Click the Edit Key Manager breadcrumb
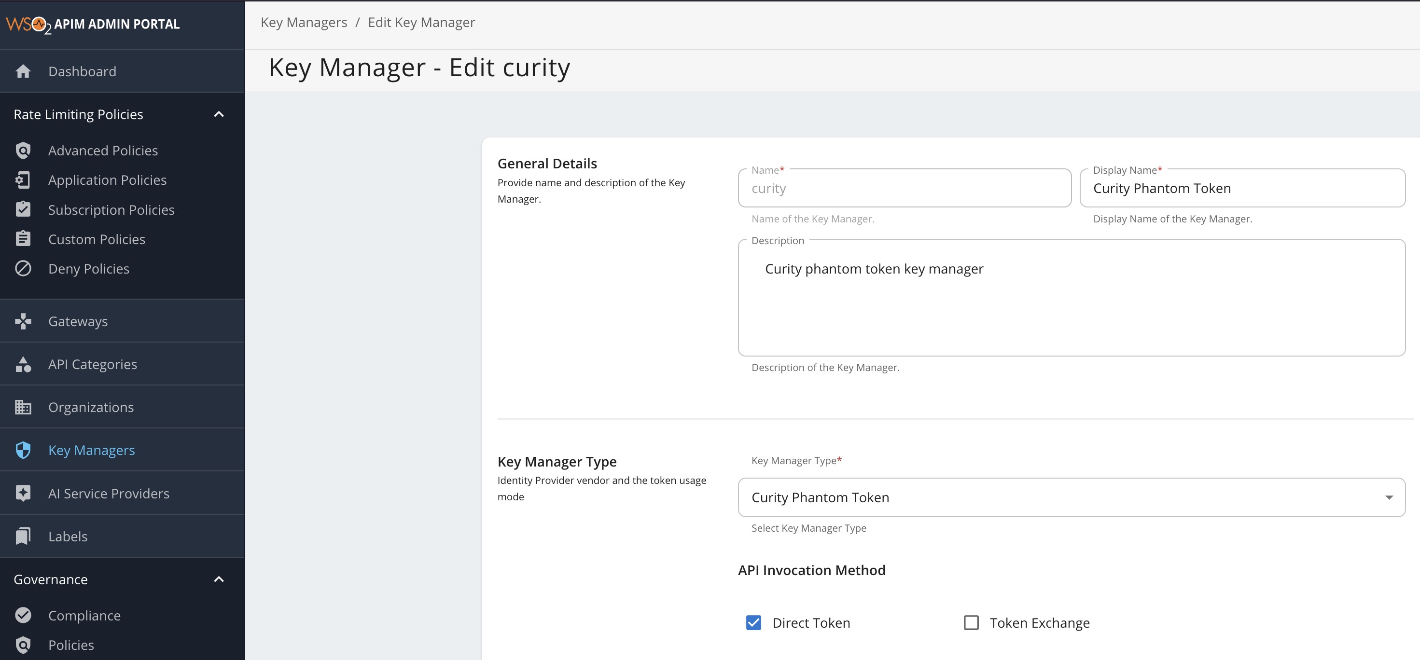The width and height of the screenshot is (1420, 660). pos(421,23)
